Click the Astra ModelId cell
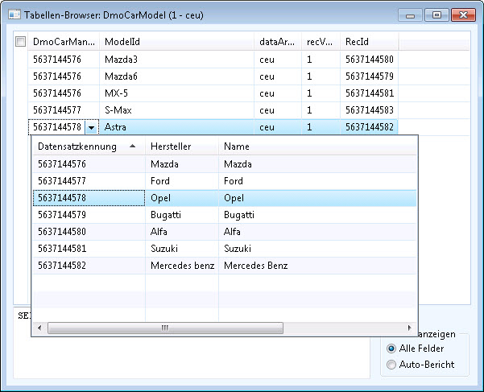The height and width of the screenshot is (392, 484). point(177,127)
